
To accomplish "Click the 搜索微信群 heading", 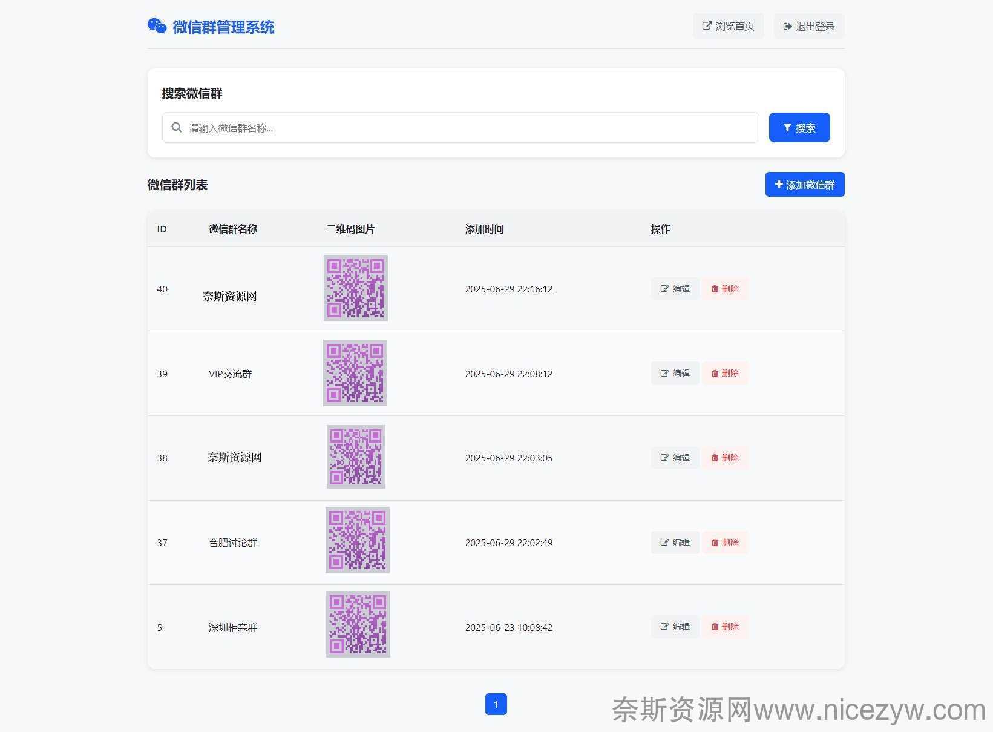I will tap(192, 93).
